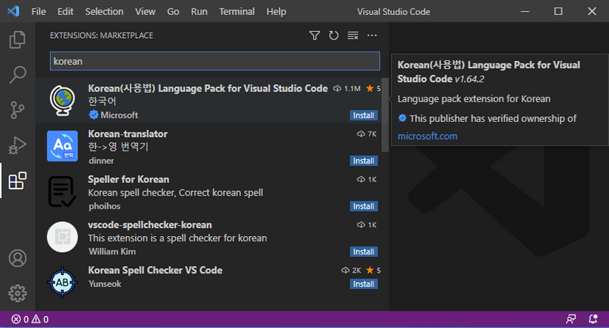Image resolution: width=609 pixels, height=328 pixels.
Task: Open the microsoft.com link
Action: click(427, 136)
